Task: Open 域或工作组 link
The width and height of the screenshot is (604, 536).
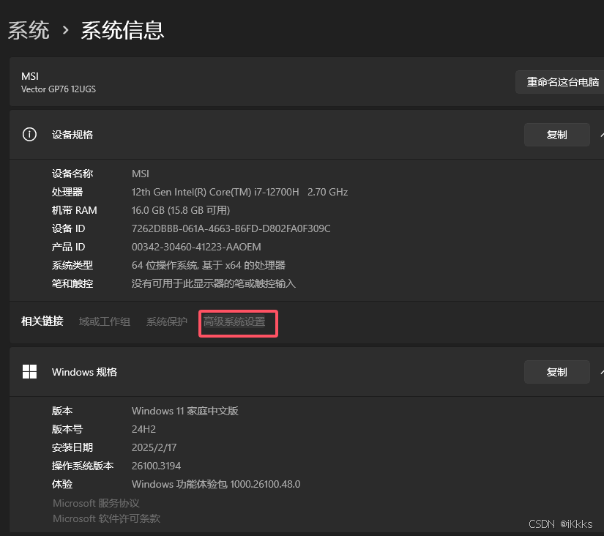Action: coord(105,321)
